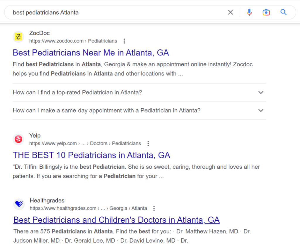The width and height of the screenshot is (300, 249).
Task: Click the X to clear the search query
Action: click(231, 12)
